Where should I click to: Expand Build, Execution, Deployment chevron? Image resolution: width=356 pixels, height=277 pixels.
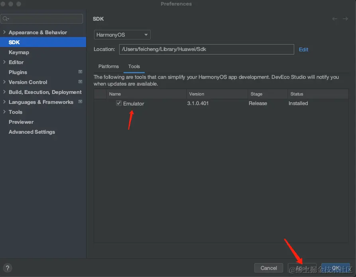click(4, 92)
